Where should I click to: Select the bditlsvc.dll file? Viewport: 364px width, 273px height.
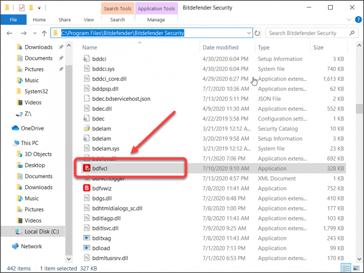click(x=105, y=228)
